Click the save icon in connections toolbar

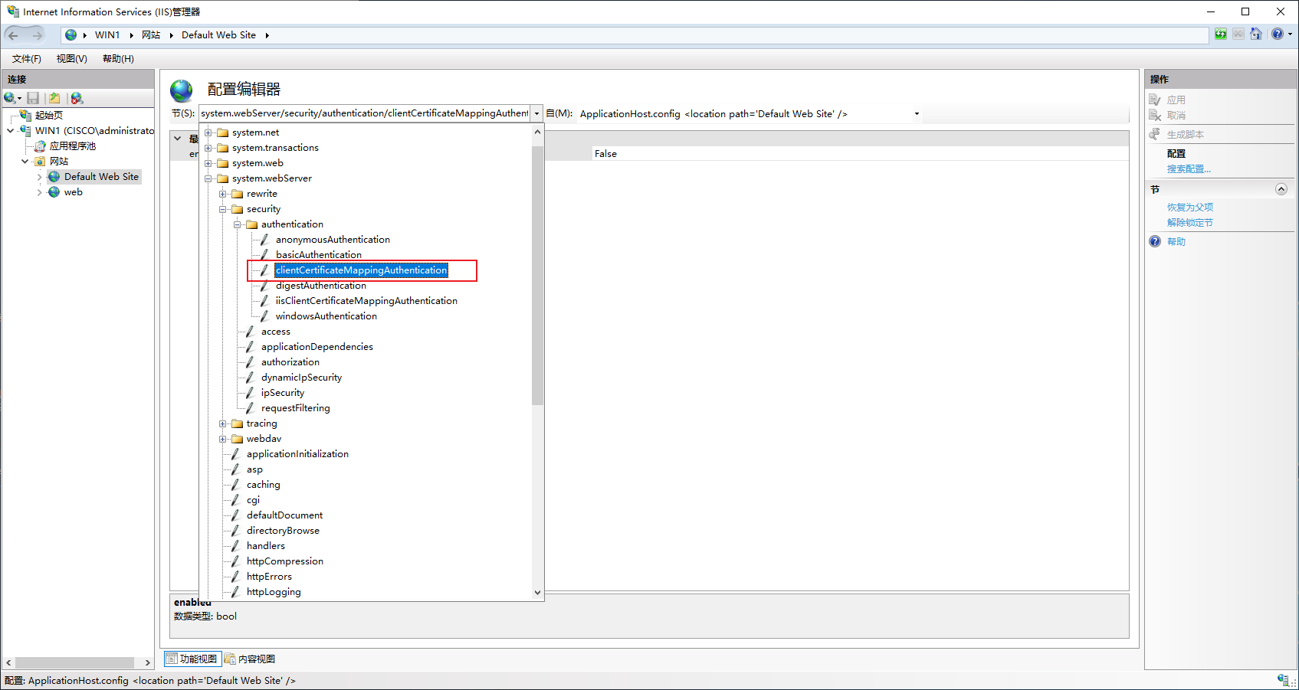point(33,98)
